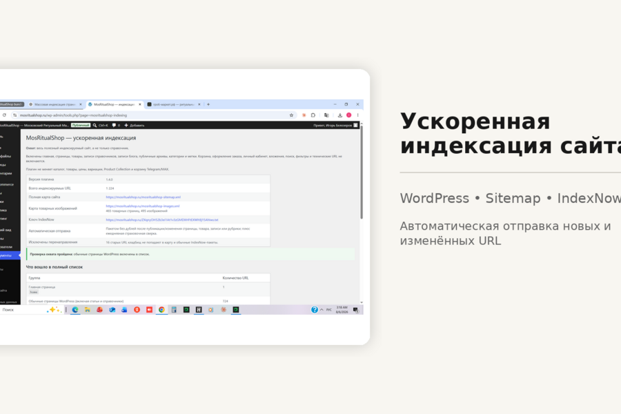621x414 pixels.
Task: Open the Привет, Игорь user menu
Action: pos(335,125)
